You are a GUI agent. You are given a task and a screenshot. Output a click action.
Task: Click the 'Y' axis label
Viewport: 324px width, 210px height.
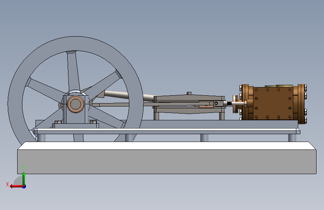pyautogui.click(x=24, y=168)
